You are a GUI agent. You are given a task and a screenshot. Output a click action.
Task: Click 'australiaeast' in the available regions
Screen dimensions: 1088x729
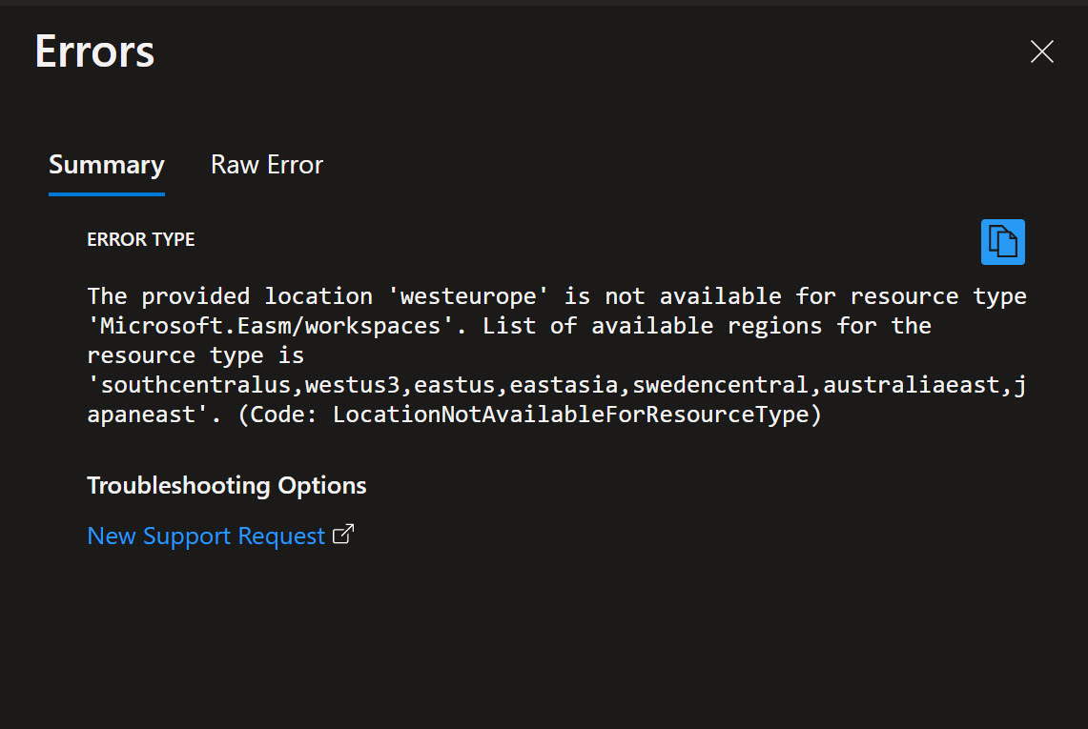(911, 384)
